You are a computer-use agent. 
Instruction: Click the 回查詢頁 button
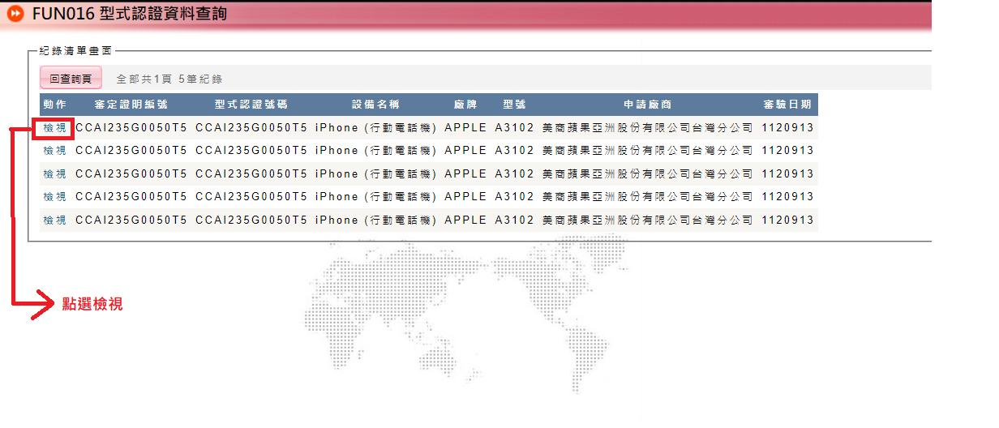[x=71, y=79]
